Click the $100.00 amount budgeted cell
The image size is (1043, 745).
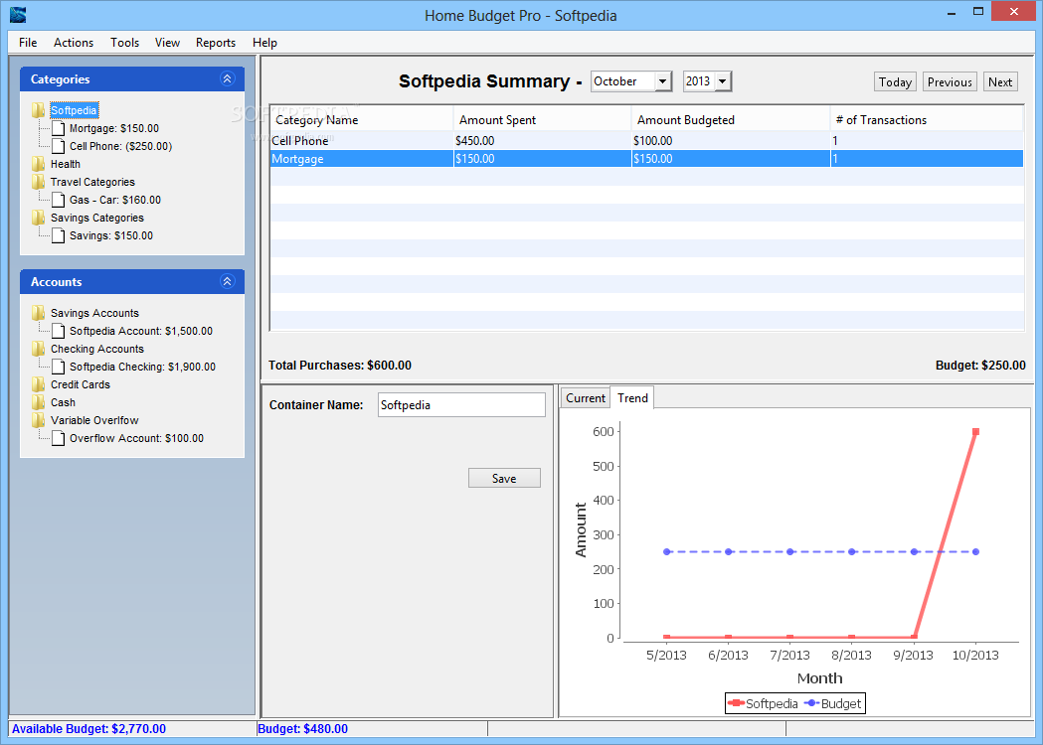731,141
